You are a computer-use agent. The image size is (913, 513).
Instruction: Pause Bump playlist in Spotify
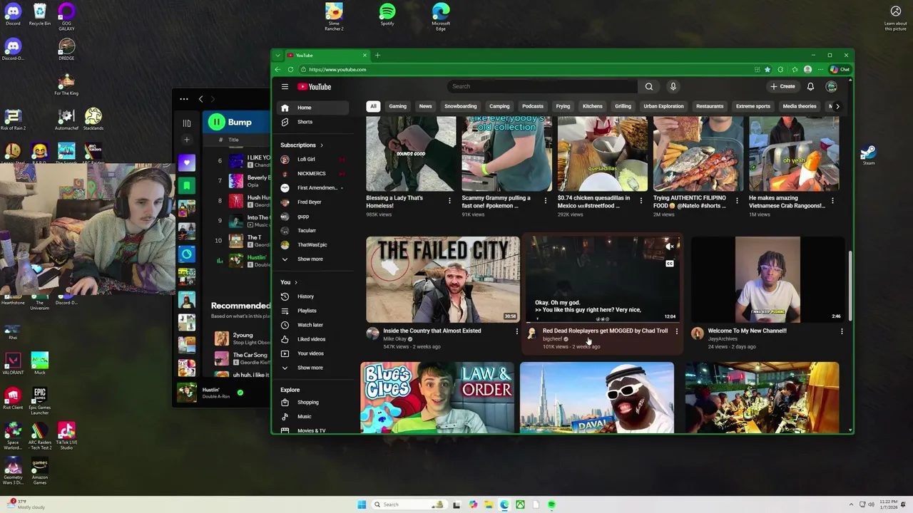(x=215, y=123)
